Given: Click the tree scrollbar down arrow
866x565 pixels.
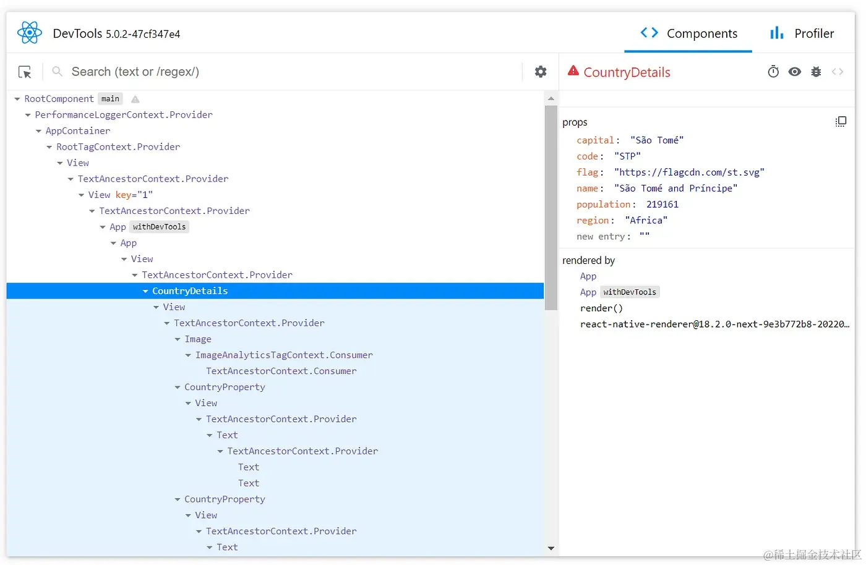Looking at the screenshot, I should click(x=551, y=548).
